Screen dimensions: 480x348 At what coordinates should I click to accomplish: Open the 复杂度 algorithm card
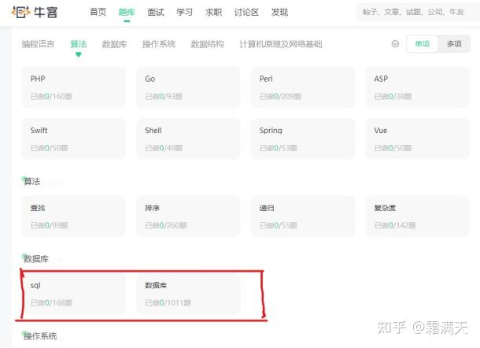click(417, 217)
